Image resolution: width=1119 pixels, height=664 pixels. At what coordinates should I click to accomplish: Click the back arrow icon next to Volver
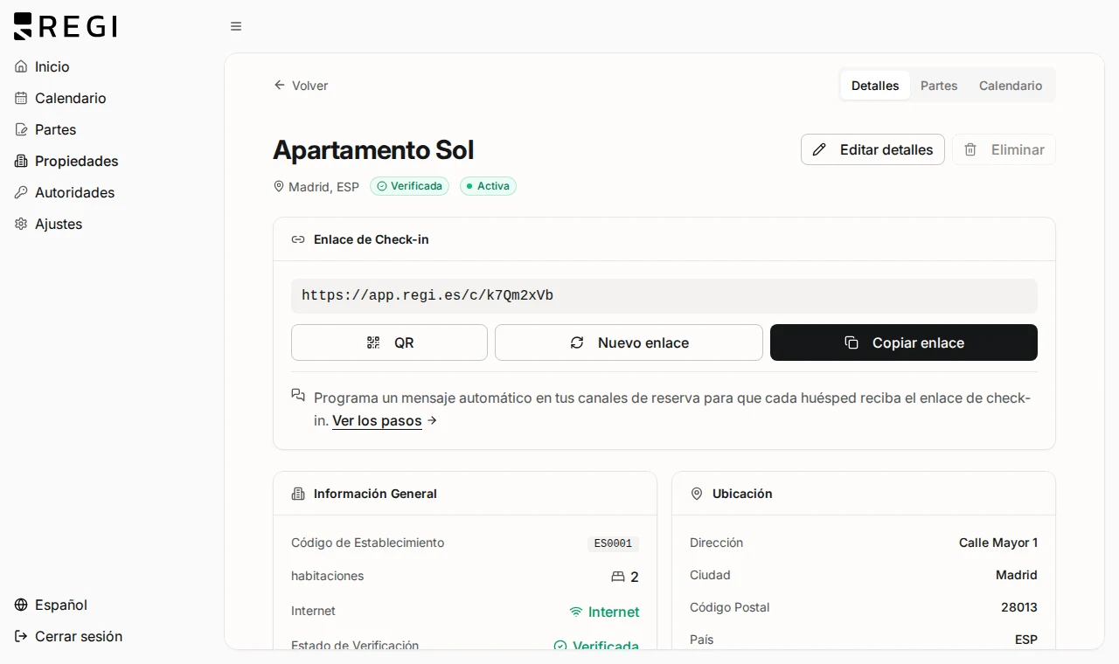pos(280,85)
